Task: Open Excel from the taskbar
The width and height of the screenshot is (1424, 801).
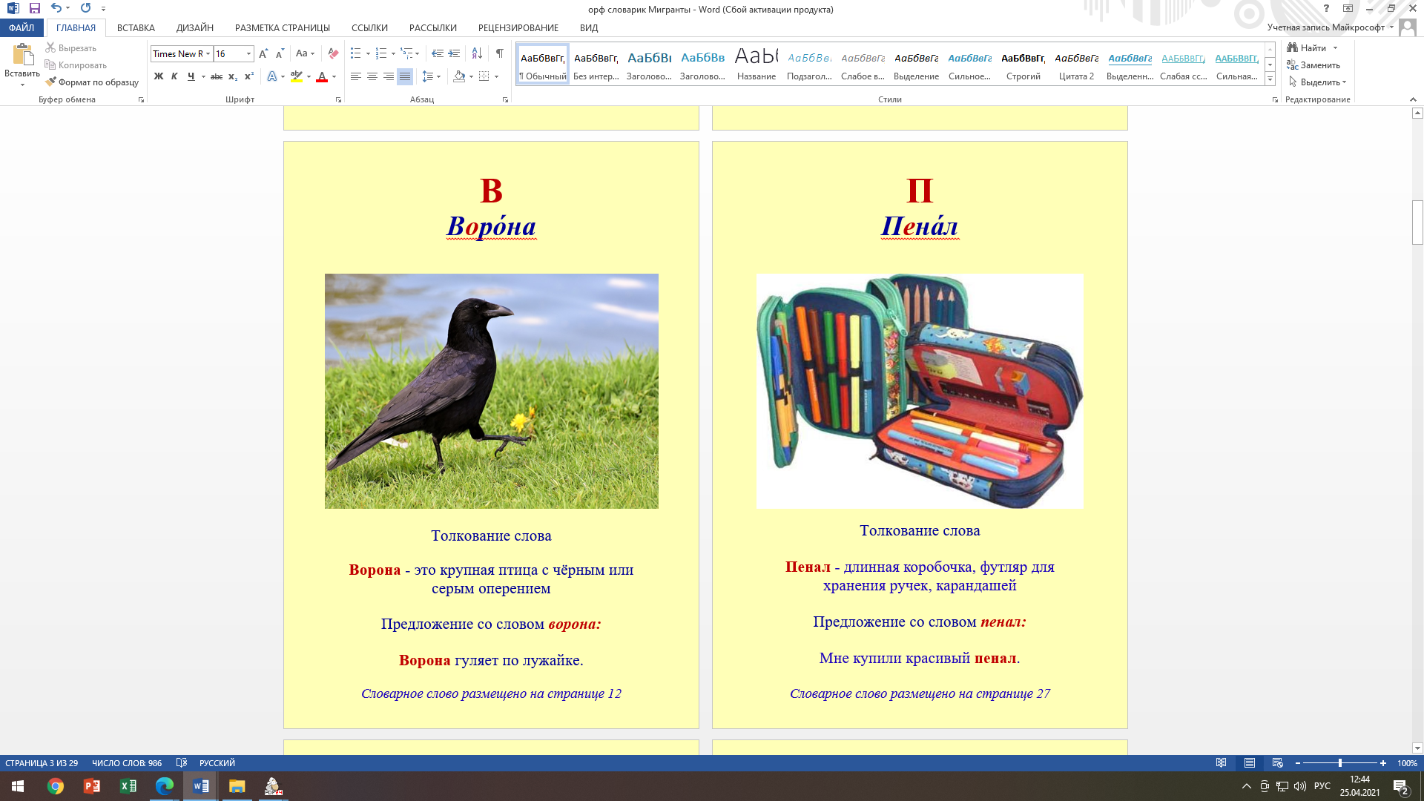Action: [x=128, y=786]
